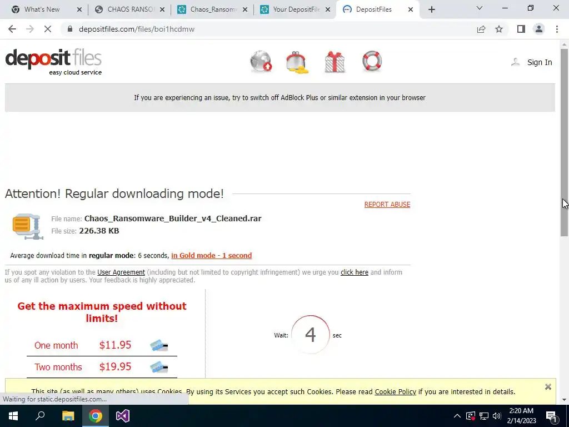Close the Chaos_Ransom tab

pyautogui.click(x=245, y=10)
